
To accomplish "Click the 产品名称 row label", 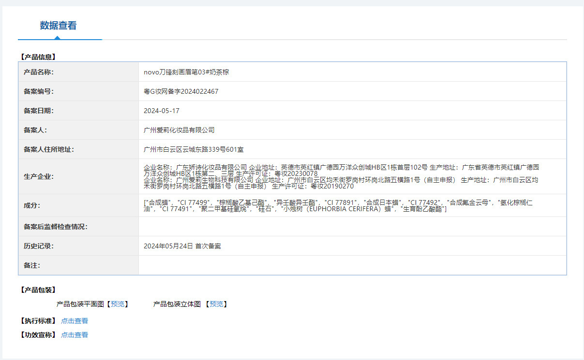I will pyautogui.click(x=38, y=72).
